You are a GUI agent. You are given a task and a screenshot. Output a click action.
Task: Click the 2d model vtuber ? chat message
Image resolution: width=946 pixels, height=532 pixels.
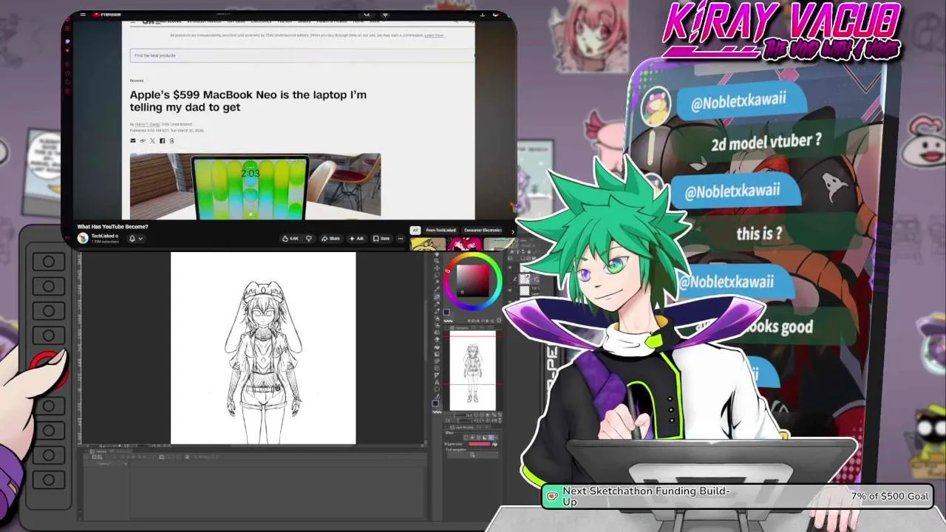tap(766, 142)
